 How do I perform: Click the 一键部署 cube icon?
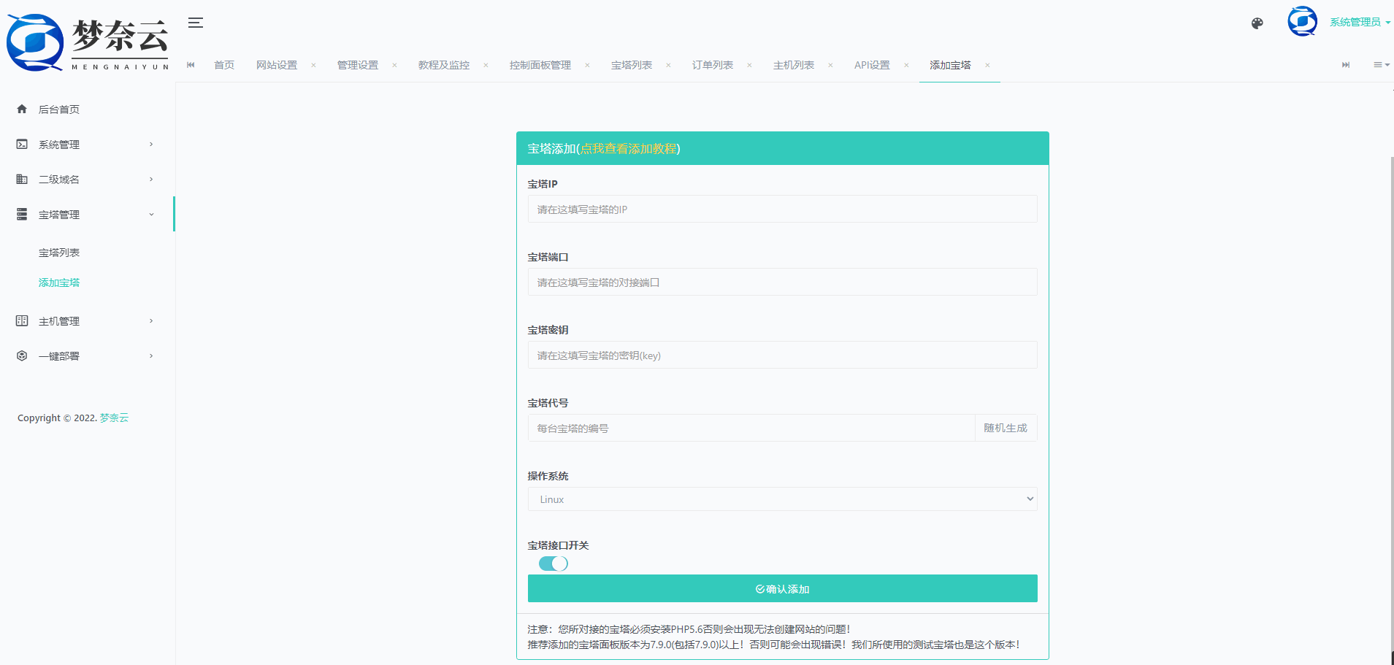click(22, 356)
